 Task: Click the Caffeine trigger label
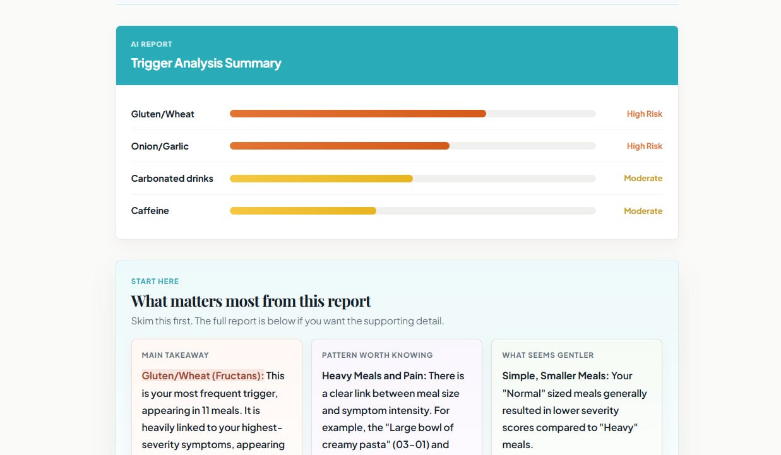click(150, 211)
